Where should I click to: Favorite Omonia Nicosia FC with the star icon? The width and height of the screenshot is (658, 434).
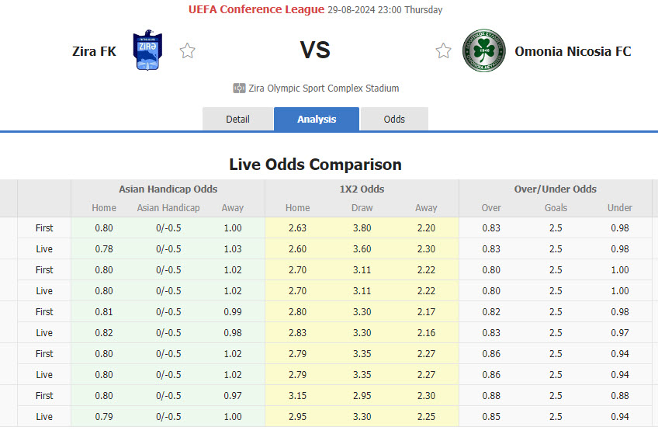point(443,50)
